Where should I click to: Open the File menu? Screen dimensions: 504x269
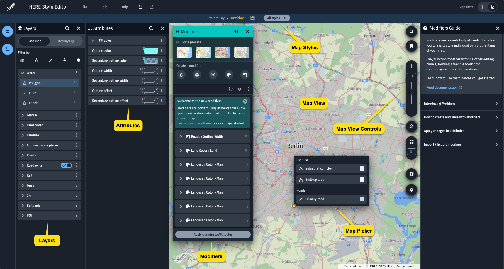[84, 7]
